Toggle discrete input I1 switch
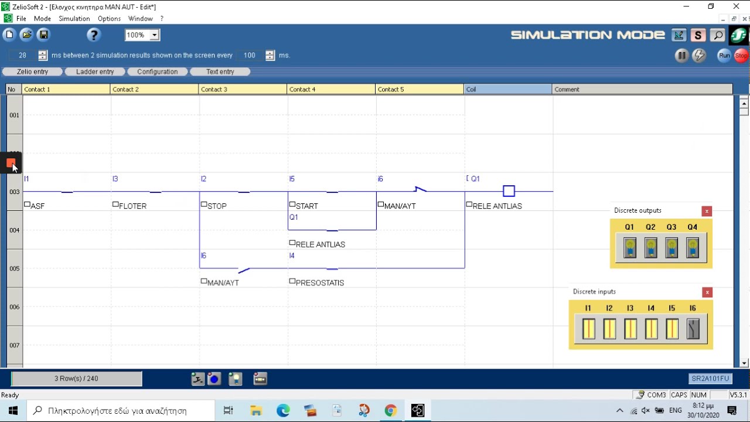The image size is (750, 422). (x=588, y=329)
